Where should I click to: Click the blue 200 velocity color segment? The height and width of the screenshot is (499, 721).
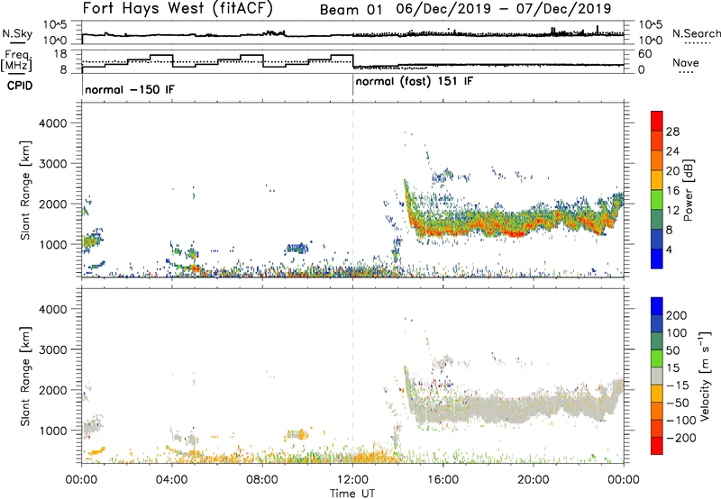point(657,306)
